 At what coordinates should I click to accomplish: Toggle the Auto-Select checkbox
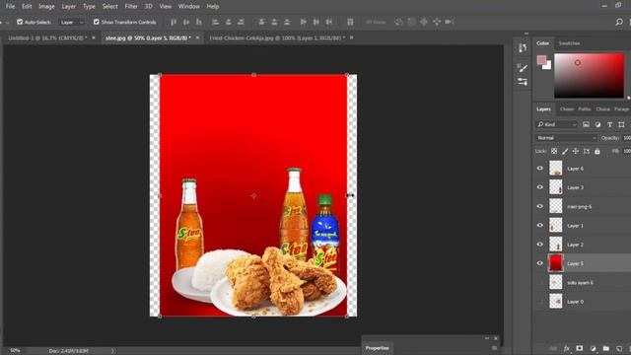pos(20,22)
